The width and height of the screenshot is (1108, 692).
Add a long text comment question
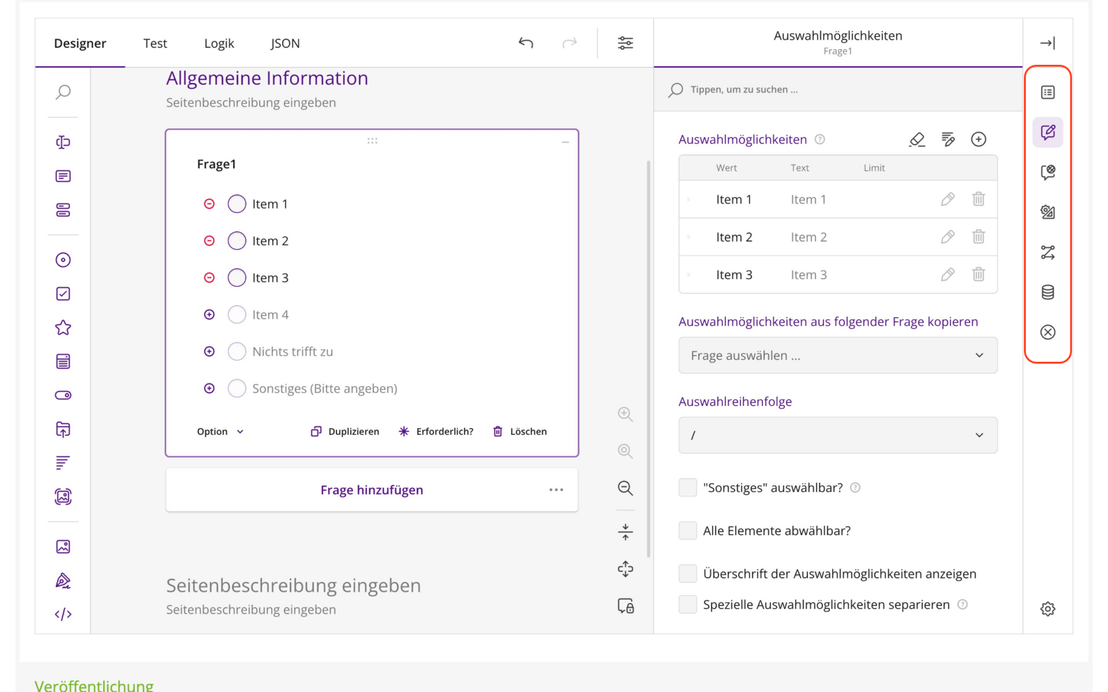click(63, 176)
